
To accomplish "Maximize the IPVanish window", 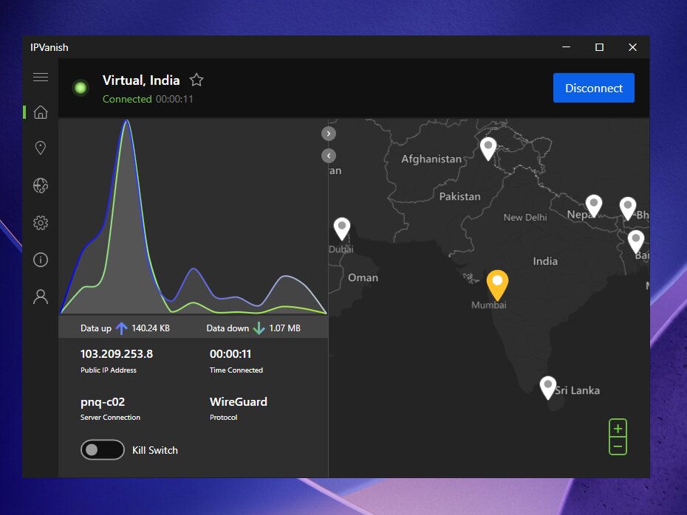I will [599, 46].
